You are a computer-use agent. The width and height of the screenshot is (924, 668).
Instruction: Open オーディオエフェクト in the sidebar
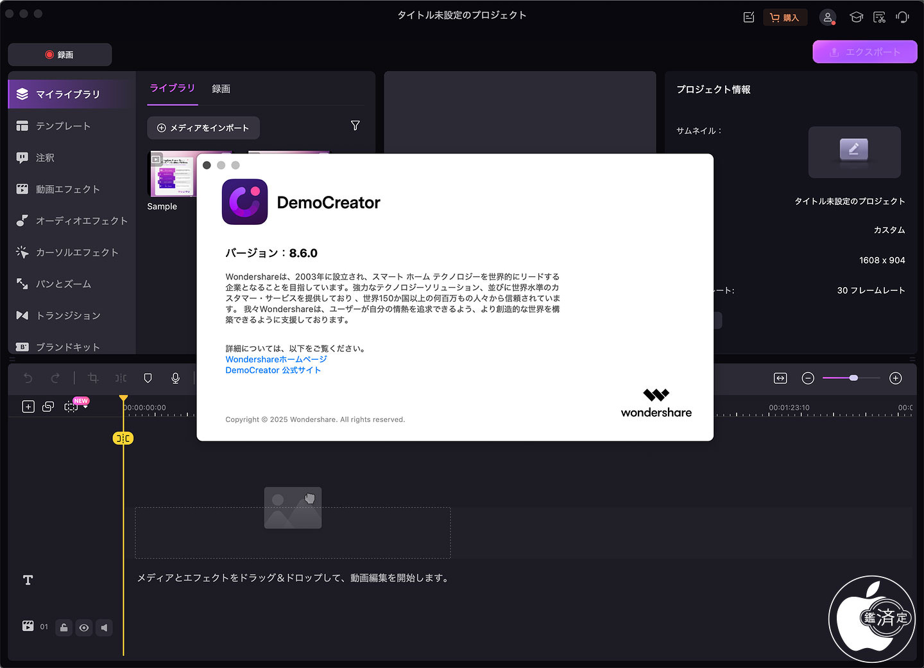[72, 220]
